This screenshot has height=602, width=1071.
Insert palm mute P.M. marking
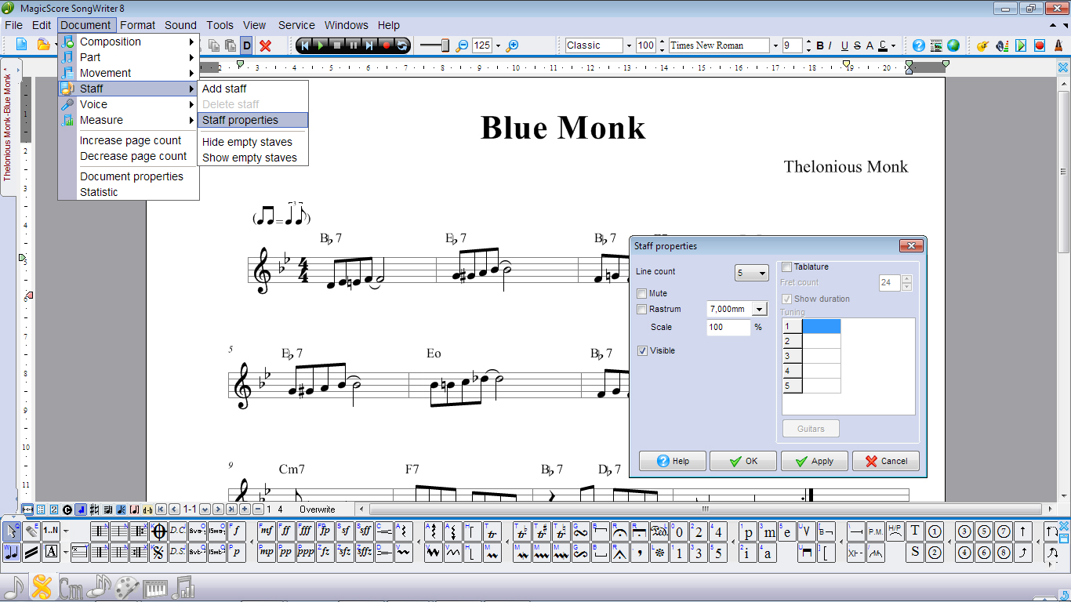pyautogui.click(x=876, y=531)
